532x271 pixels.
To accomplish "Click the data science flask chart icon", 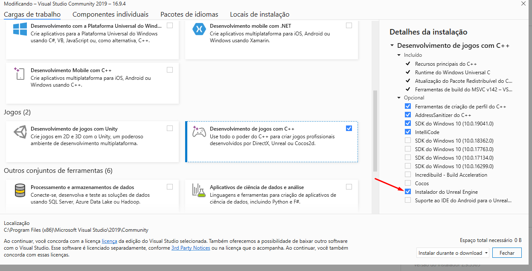I will click(199, 190).
